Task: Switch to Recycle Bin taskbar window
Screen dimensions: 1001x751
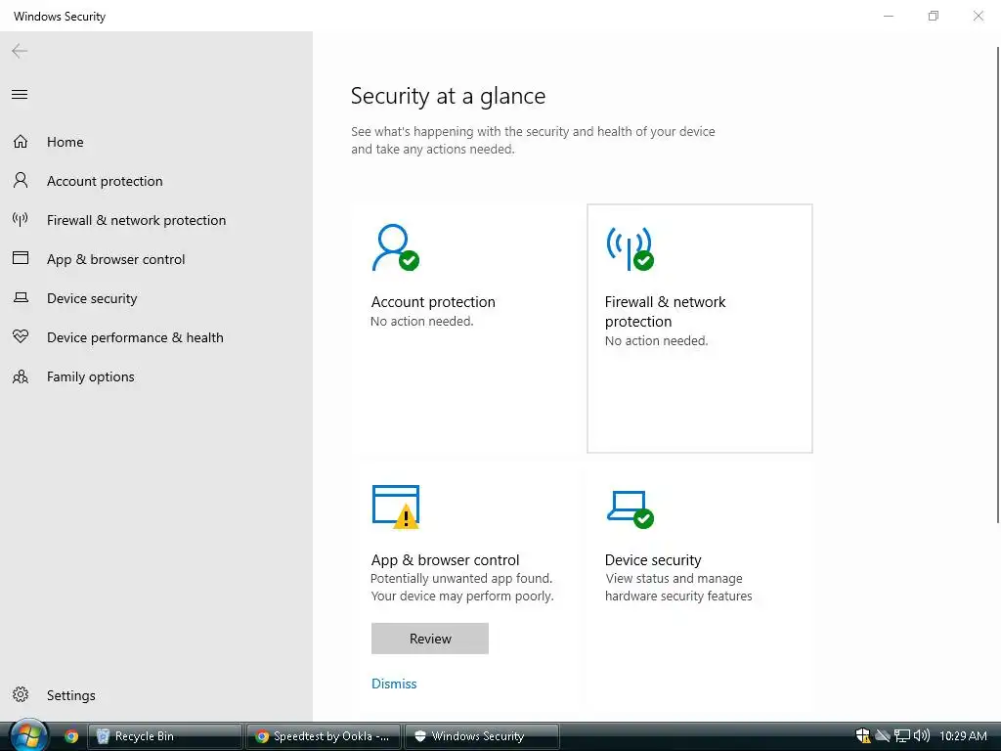Action: click(164, 736)
